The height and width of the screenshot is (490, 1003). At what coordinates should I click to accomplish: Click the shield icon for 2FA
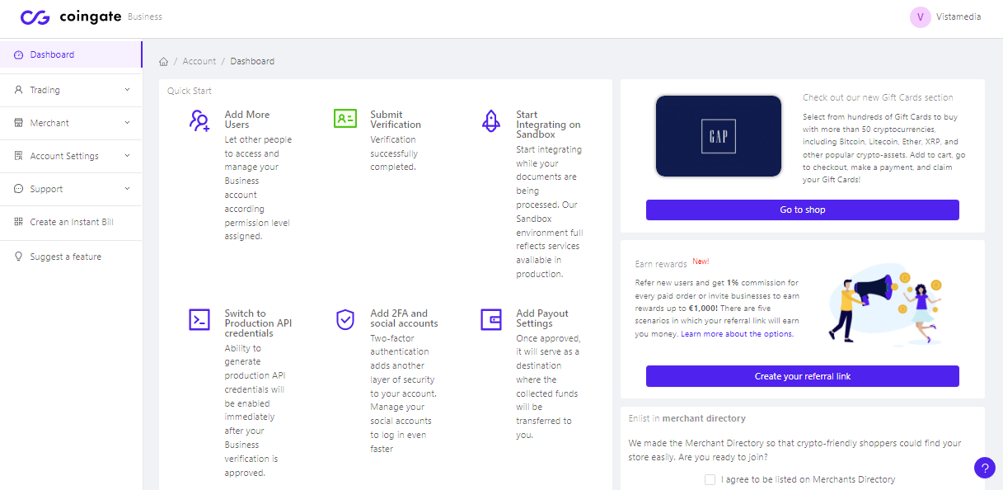pyautogui.click(x=345, y=319)
